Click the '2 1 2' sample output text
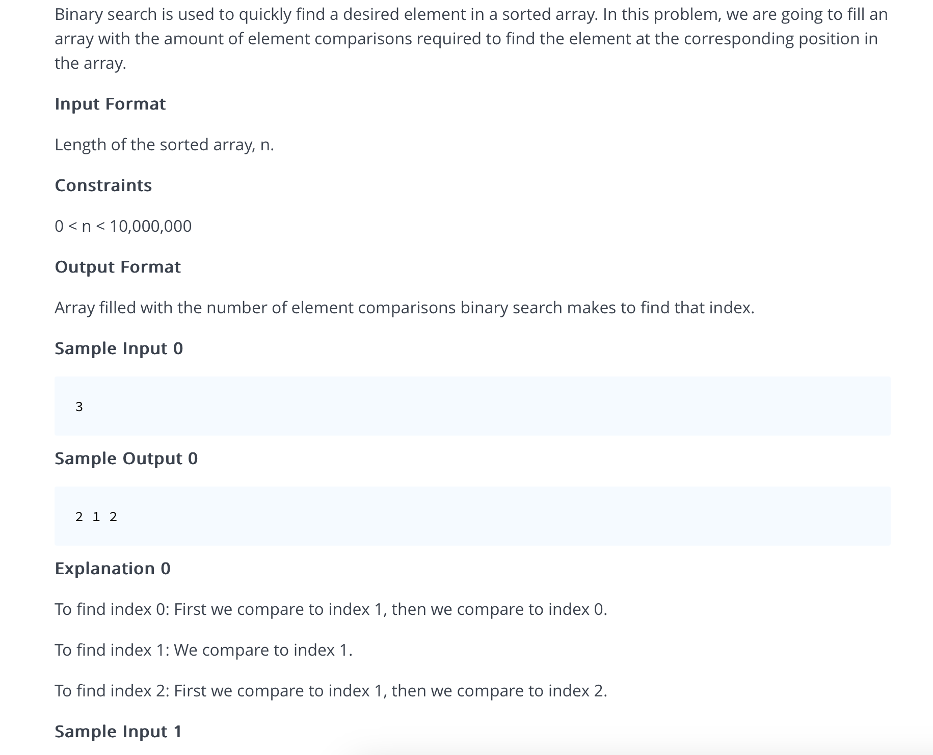 [x=96, y=517]
